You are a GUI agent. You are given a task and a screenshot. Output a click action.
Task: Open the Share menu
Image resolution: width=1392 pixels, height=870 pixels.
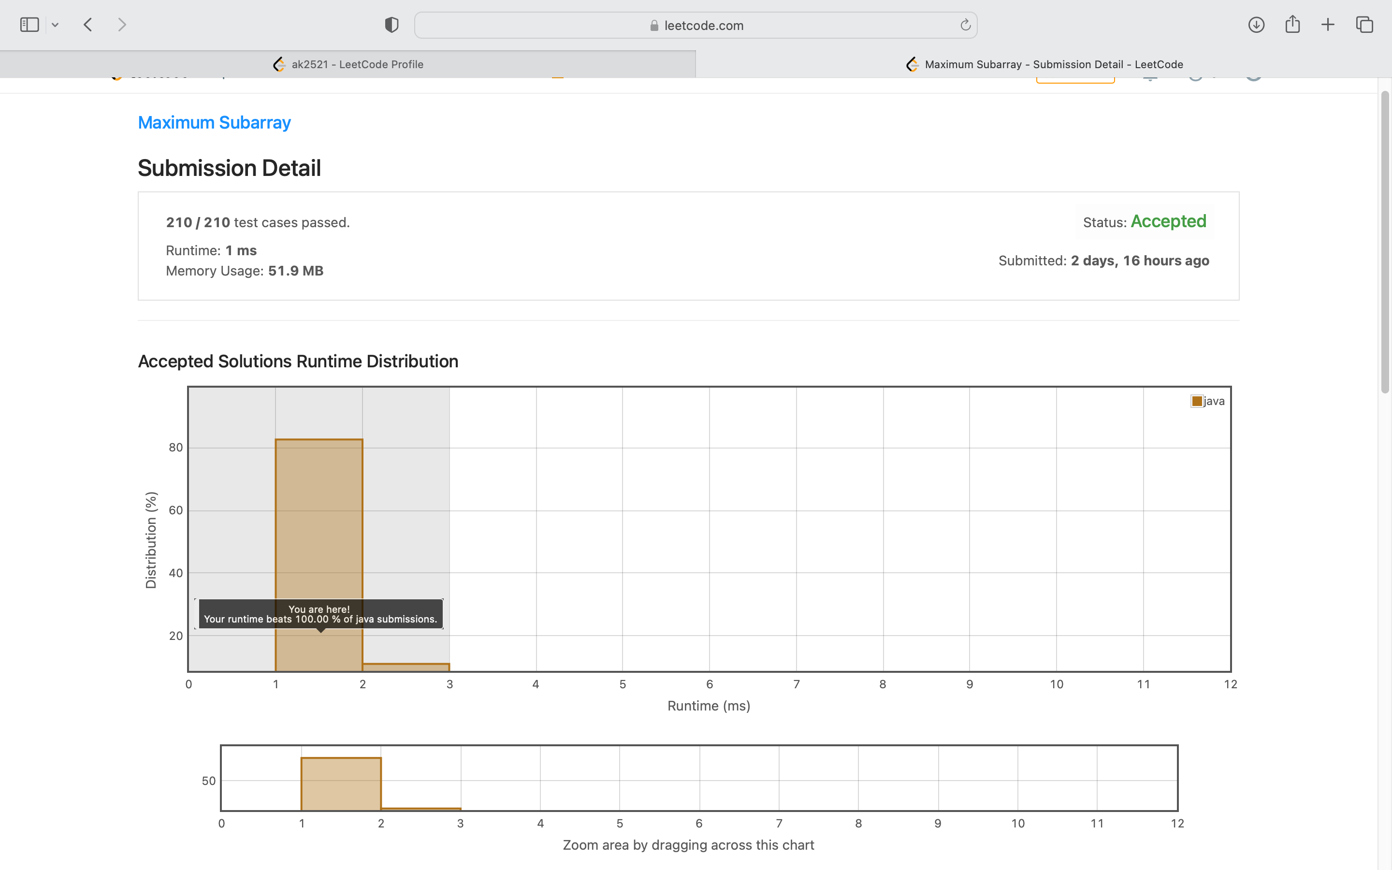point(1292,25)
